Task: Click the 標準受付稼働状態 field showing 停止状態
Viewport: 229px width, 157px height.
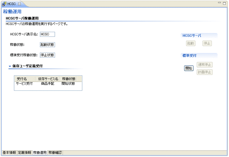Action: (x=47, y=55)
